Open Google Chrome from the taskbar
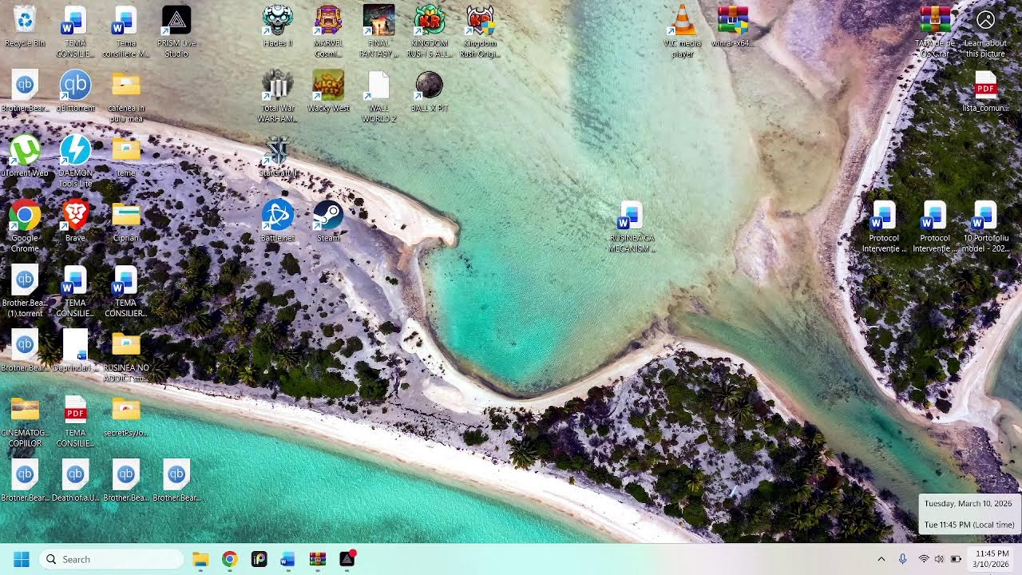 230,559
